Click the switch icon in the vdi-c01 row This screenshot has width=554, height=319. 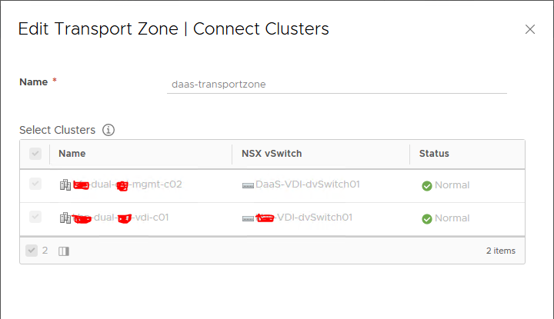coord(248,219)
